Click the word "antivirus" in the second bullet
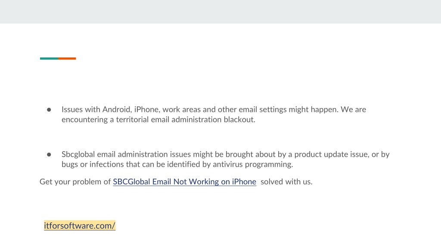 [228, 164]
